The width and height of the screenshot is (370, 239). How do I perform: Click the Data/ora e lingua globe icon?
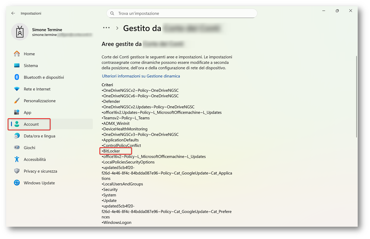(x=17, y=136)
